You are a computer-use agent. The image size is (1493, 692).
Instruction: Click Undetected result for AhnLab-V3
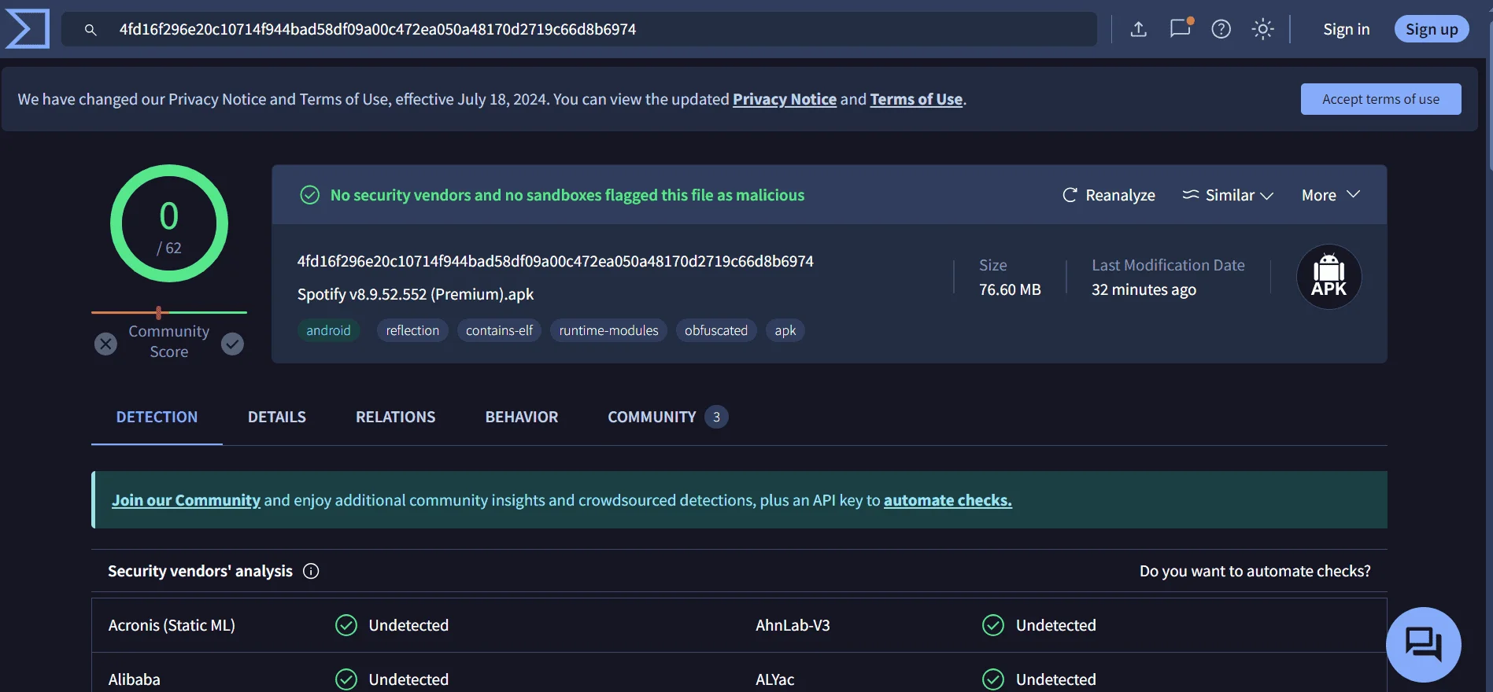point(1039,625)
